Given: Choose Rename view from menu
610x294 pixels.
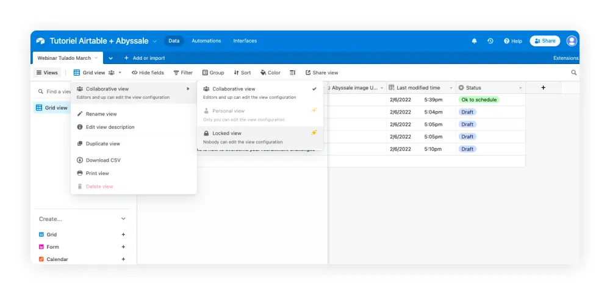Looking at the screenshot, I should tap(134, 114).
